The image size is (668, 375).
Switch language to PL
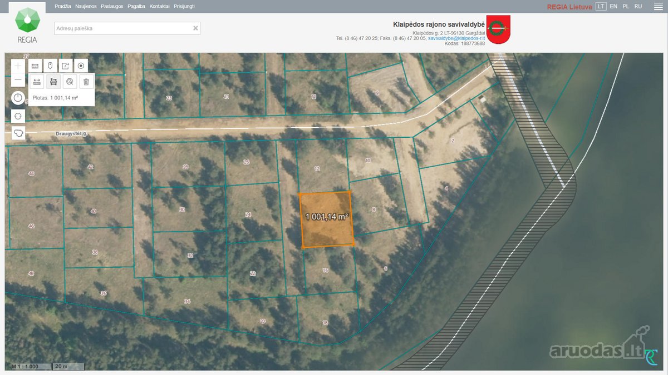(626, 6)
